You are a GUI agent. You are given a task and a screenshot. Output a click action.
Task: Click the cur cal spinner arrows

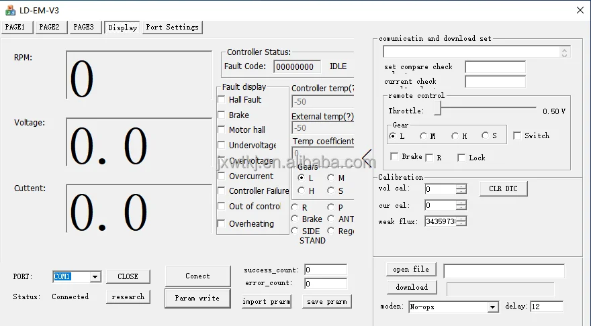tap(461, 205)
